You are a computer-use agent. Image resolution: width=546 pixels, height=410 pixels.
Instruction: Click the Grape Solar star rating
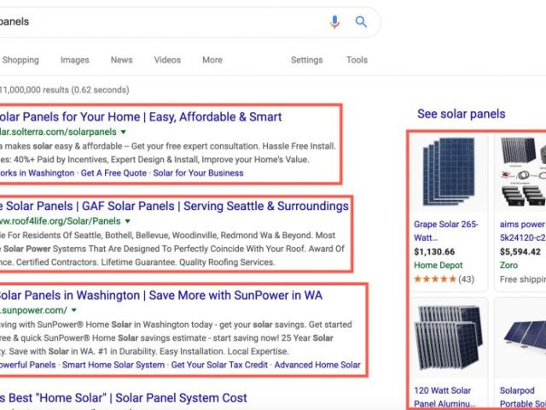pos(434,279)
